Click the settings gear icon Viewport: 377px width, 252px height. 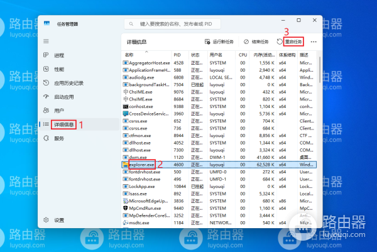pyautogui.click(x=46, y=220)
